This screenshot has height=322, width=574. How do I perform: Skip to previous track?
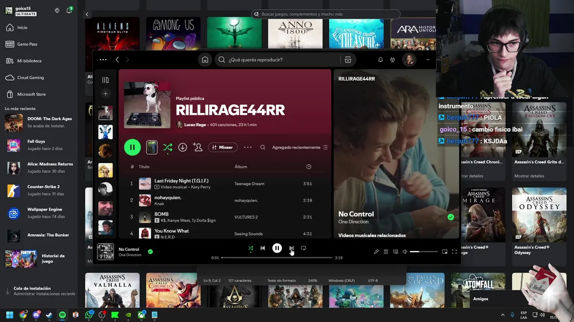263,248
